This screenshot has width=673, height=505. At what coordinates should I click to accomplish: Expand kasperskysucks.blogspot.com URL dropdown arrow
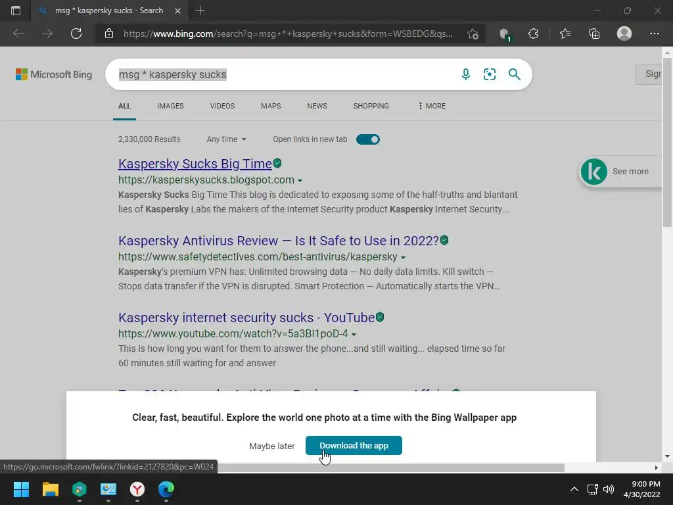(x=300, y=181)
